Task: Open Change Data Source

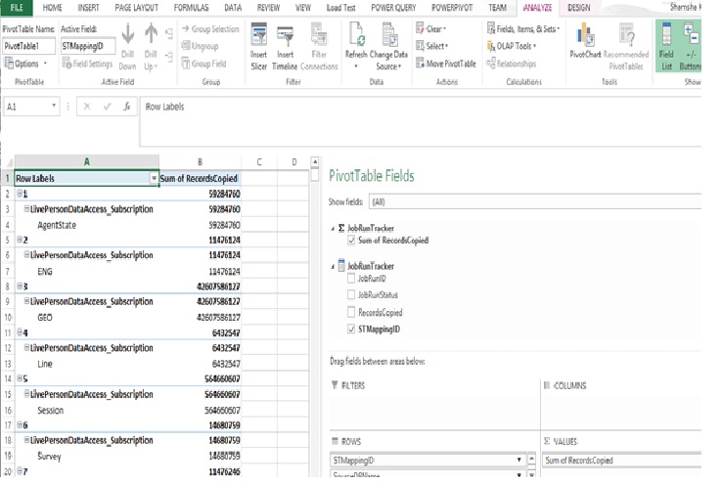Action: [388, 46]
